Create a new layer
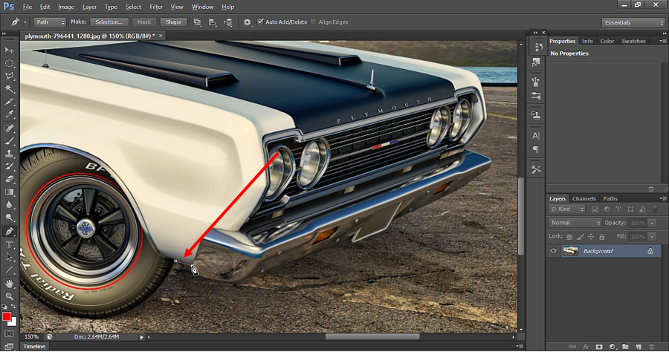This screenshot has width=669, height=352. pyautogui.click(x=639, y=347)
